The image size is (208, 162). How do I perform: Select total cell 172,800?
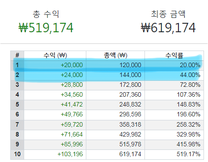(115, 85)
